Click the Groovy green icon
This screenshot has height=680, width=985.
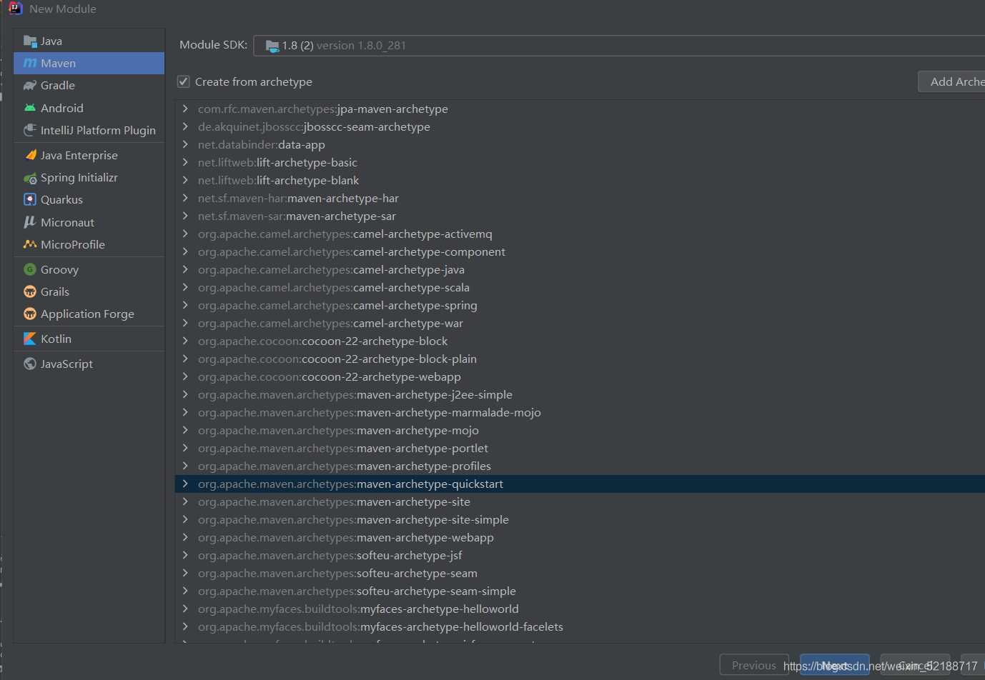coord(30,269)
